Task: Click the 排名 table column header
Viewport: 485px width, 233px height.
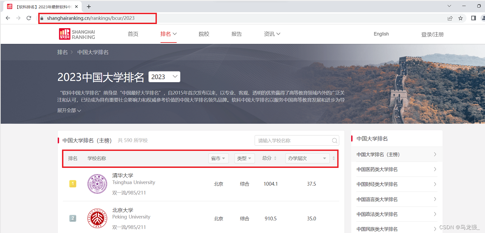Action: [x=73, y=158]
